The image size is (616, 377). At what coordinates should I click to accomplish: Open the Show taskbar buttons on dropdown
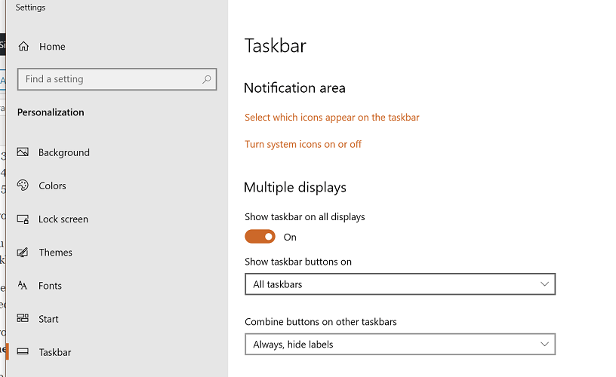point(399,284)
